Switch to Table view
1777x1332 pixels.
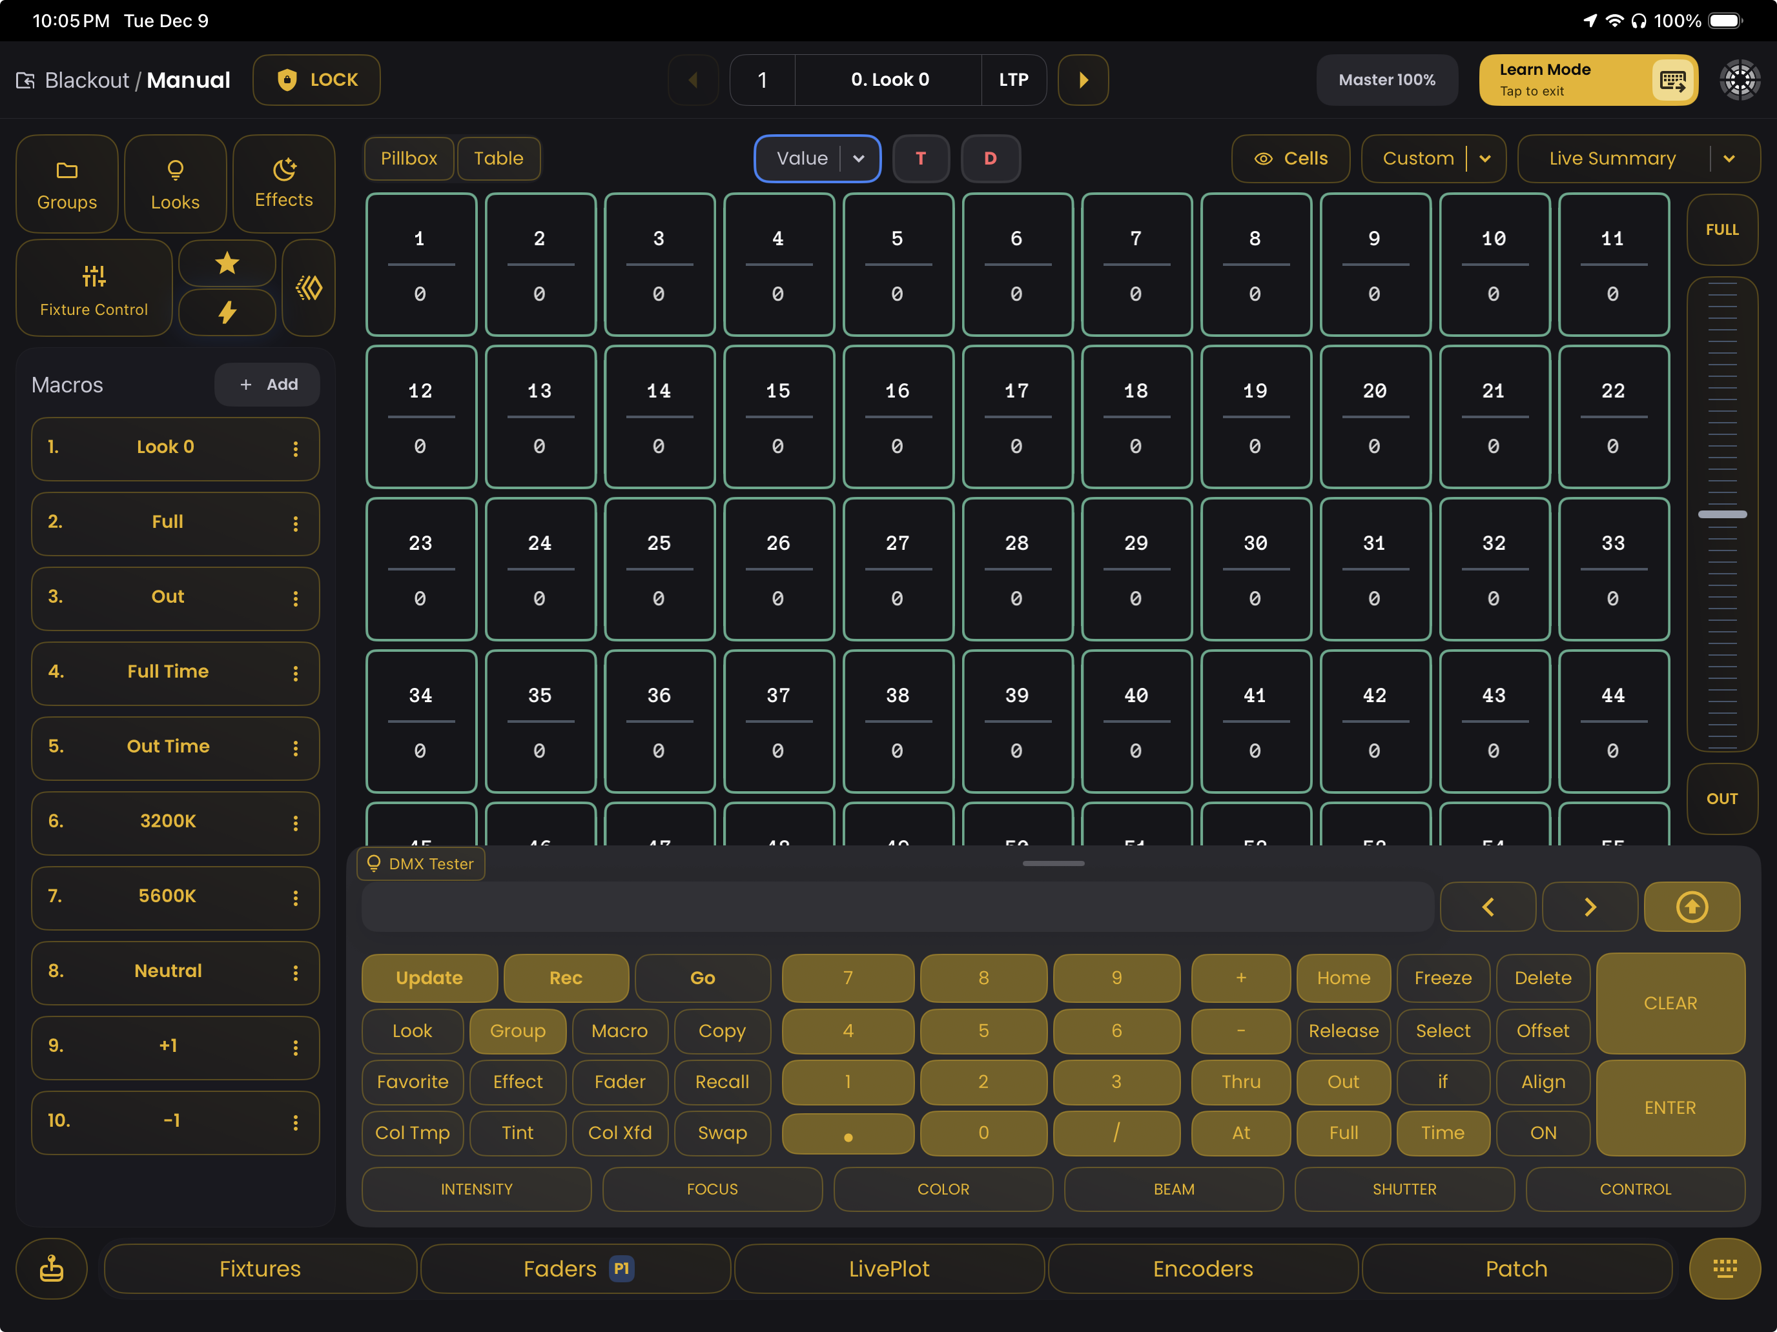point(499,158)
